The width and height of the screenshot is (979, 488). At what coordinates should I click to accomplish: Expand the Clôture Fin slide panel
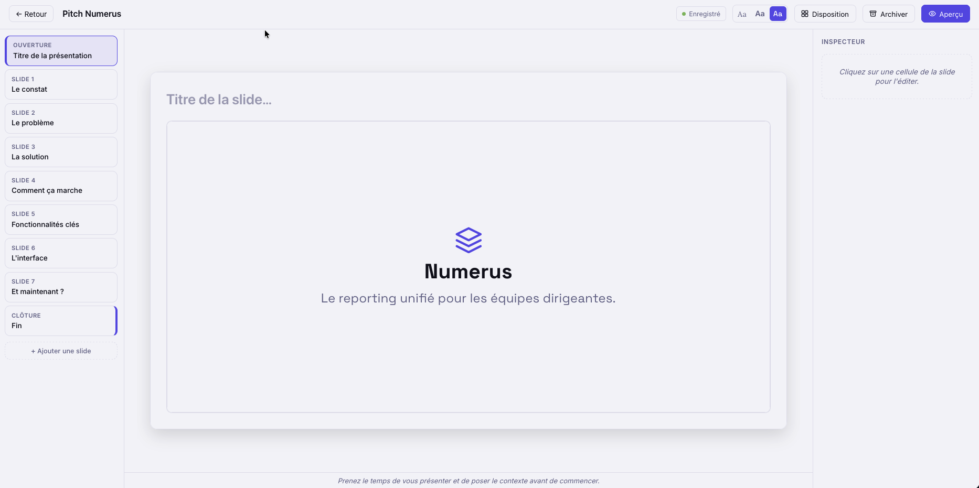coord(60,320)
